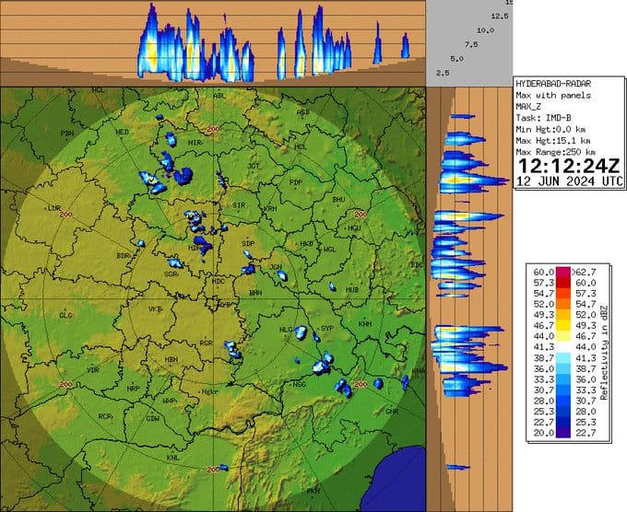Viewport: 627px width, 512px height.
Task: Click the PDP station label
Action: (295, 182)
